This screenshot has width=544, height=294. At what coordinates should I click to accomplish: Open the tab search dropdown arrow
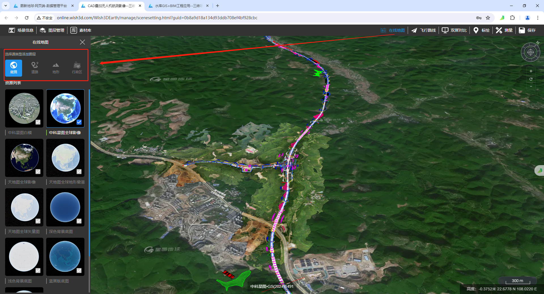tap(5, 6)
